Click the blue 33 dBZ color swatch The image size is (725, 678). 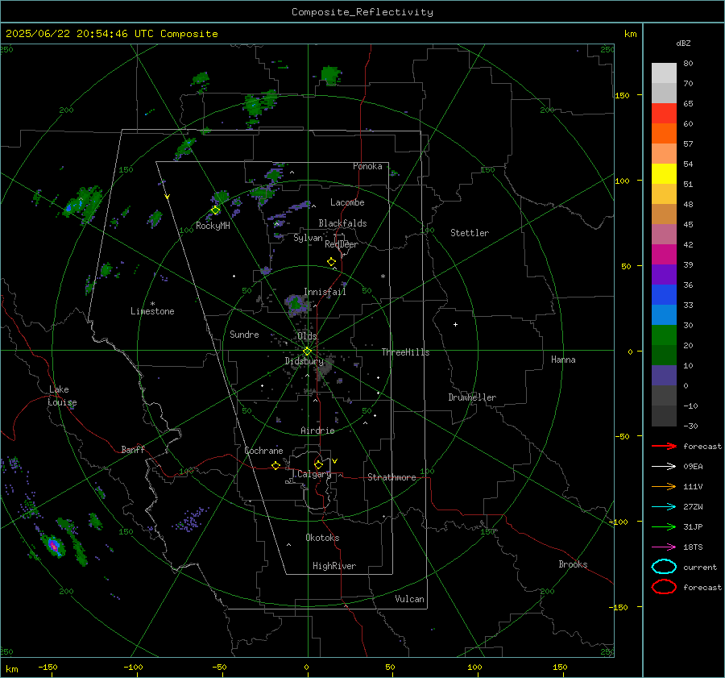click(664, 295)
